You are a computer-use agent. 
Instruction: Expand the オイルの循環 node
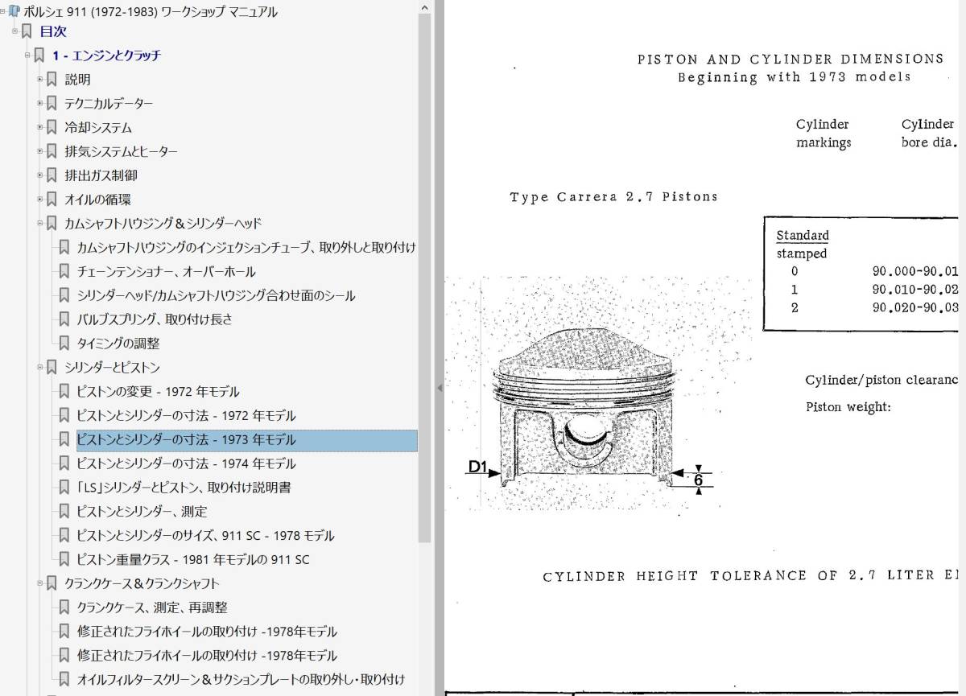40,199
